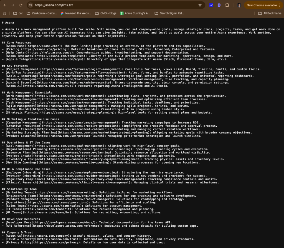Open the cat bookmarks folder
The height and width of the screenshot is (248, 284).
click(18, 13)
